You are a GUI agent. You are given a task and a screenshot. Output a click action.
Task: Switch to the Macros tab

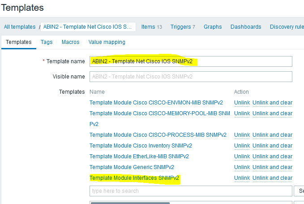[x=71, y=42]
